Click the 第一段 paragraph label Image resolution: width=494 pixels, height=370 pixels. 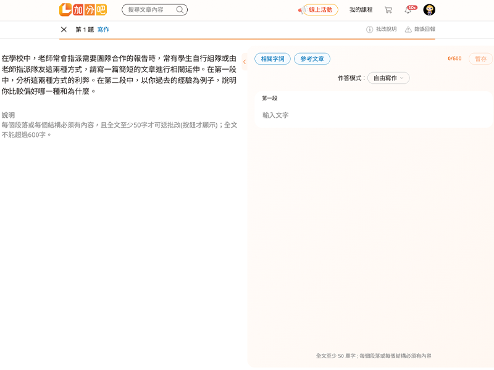tap(270, 98)
